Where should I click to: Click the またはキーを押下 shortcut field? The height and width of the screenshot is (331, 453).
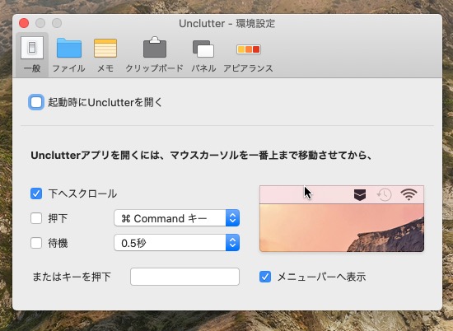tap(184, 277)
